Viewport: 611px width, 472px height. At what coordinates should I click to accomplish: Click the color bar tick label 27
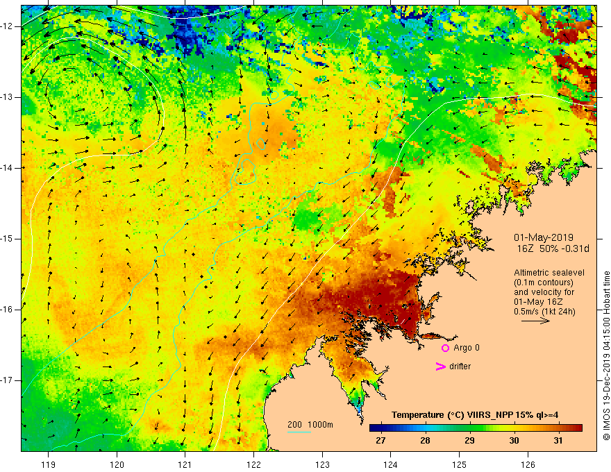coord(380,441)
